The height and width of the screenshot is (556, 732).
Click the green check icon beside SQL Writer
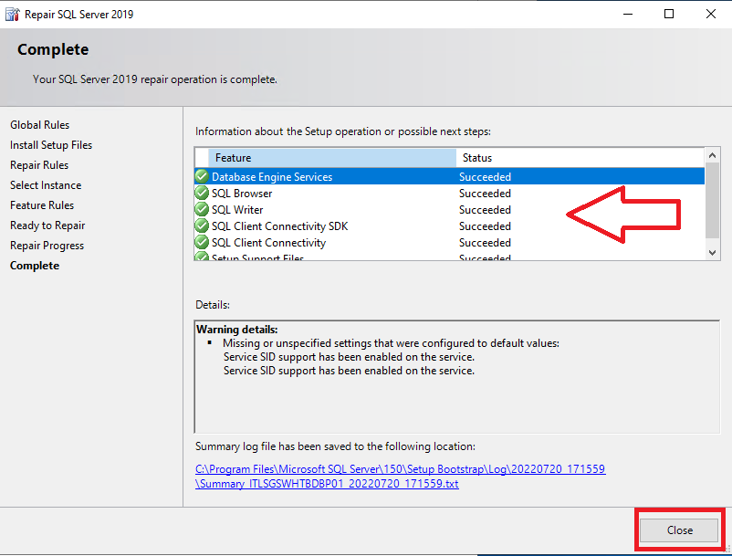tap(202, 209)
